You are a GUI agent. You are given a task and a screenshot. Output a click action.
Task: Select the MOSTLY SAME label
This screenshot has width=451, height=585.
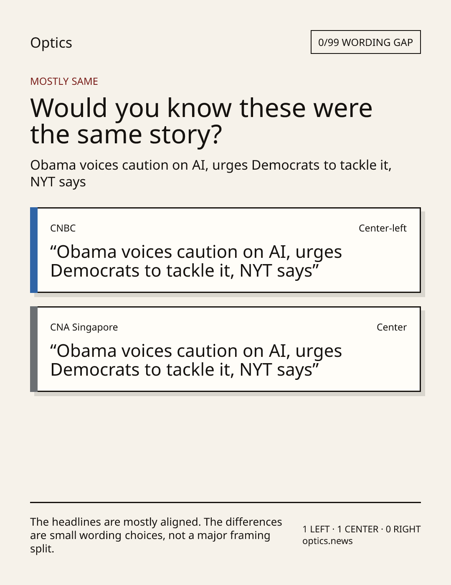click(x=64, y=81)
